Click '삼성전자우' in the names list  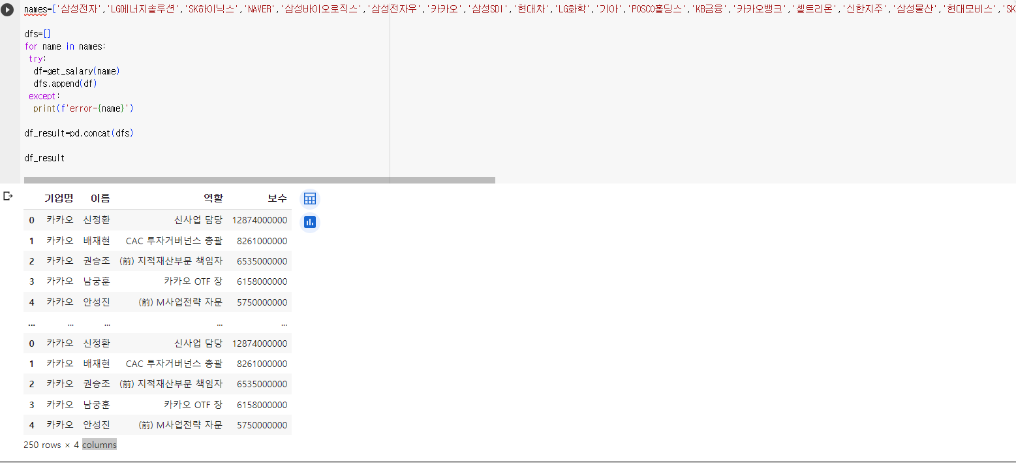[393, 10]
